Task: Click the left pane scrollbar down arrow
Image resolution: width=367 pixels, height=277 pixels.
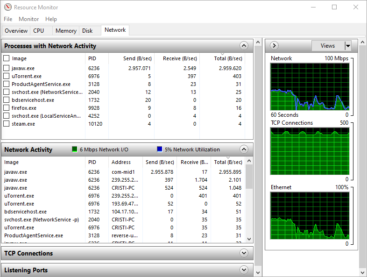Action: coord(258,272)
